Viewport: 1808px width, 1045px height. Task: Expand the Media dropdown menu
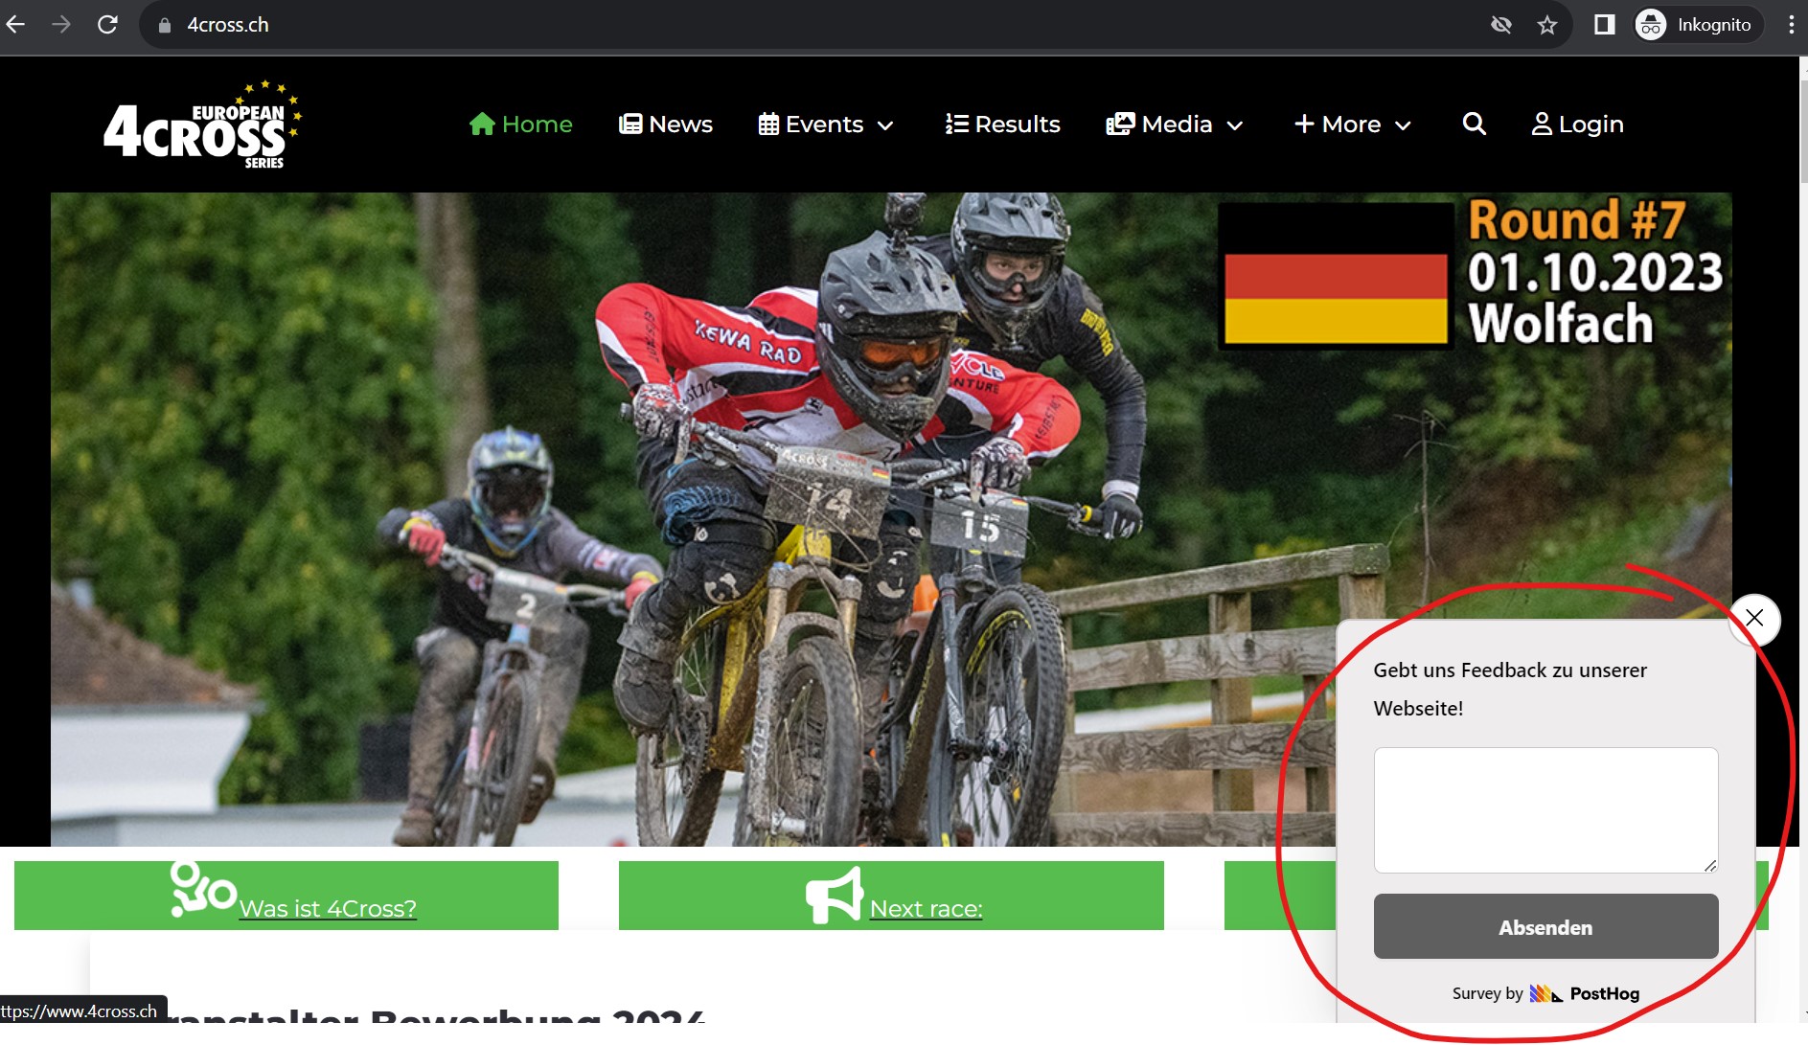tap(1175, 125)
